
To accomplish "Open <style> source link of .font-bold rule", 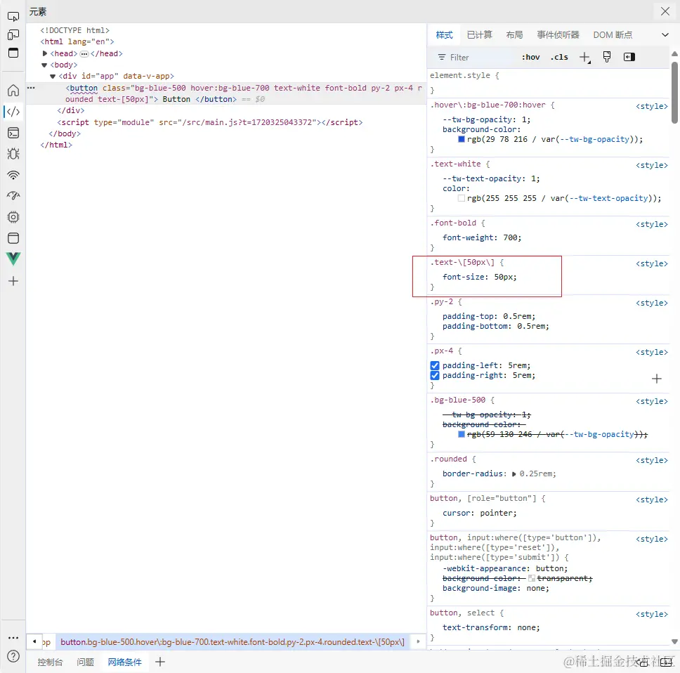I will [x=652, y=224].
